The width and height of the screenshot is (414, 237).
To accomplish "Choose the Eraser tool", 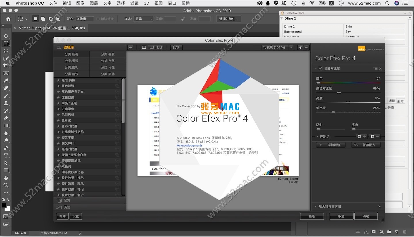I will pos(6,118).
